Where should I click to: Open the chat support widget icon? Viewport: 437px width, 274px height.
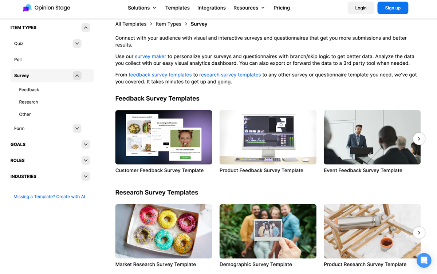pos(424,260)
